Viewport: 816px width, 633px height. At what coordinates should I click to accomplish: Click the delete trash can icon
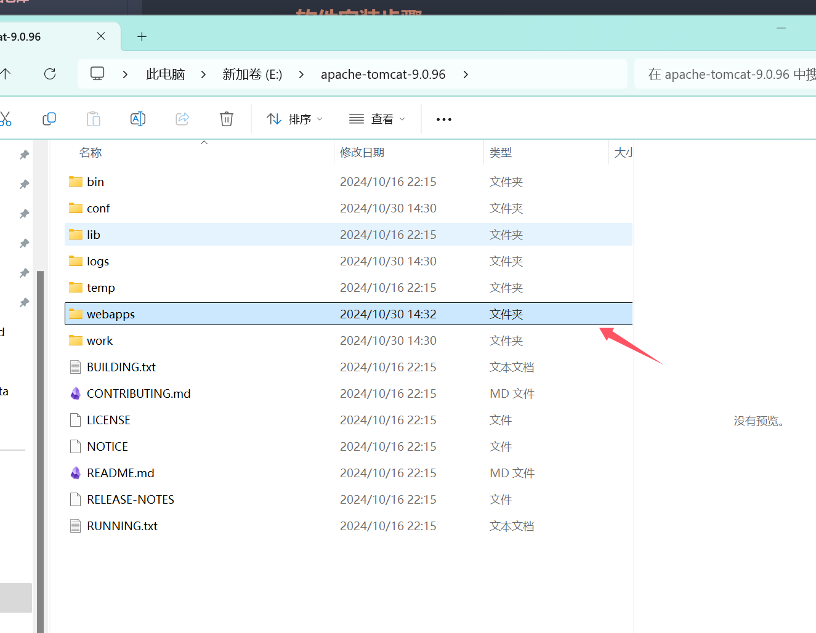coord(227,119)
